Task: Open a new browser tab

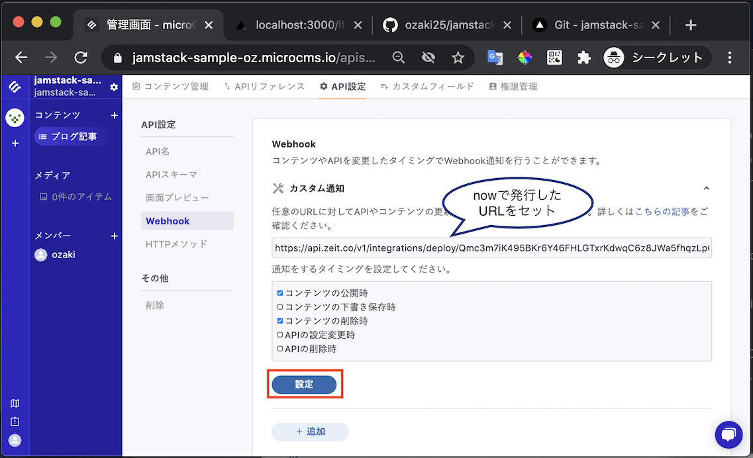Action: [x=691, y=25]
